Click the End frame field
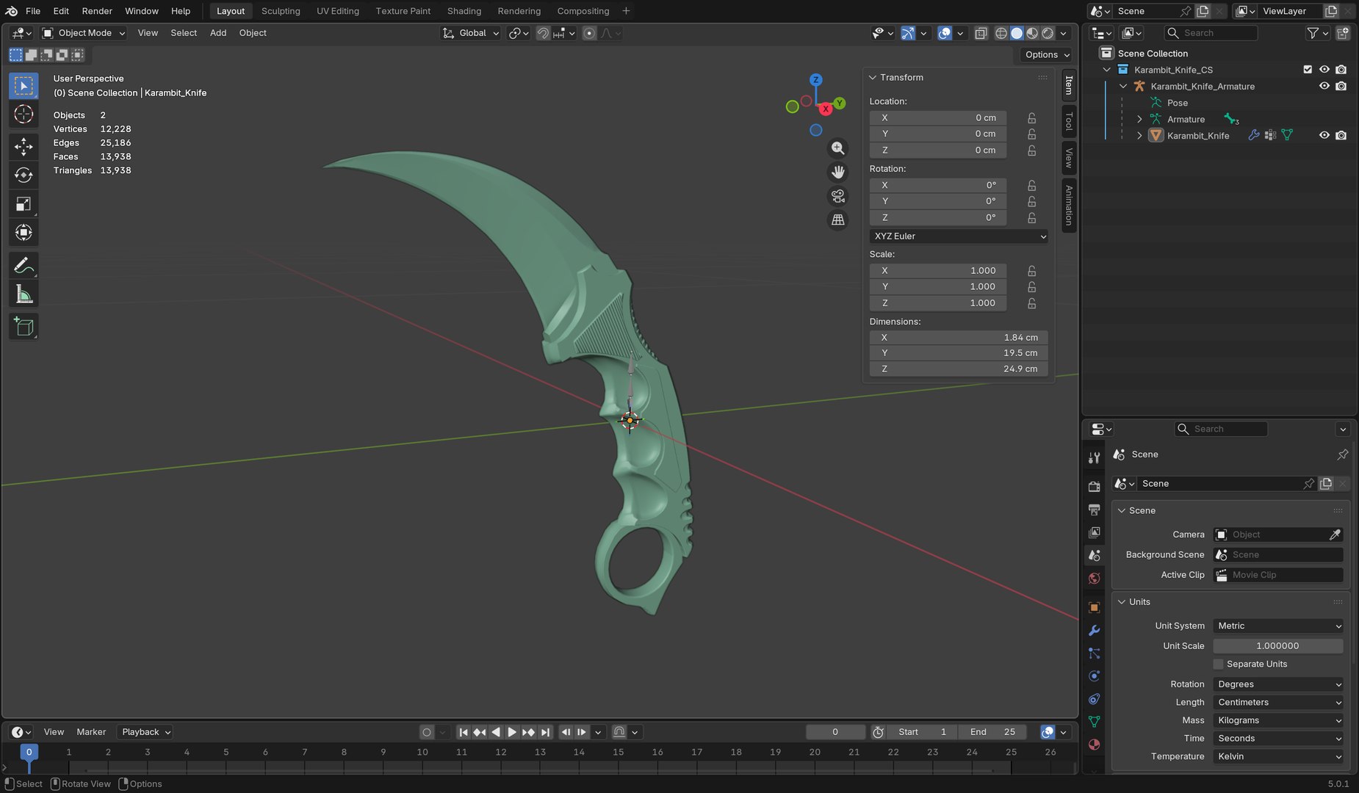1359x793 pixels. [994, 732]
